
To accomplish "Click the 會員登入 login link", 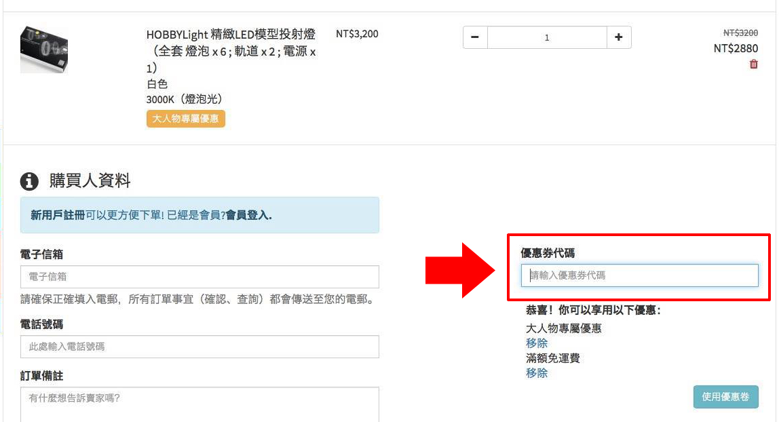I will [248, 215].
